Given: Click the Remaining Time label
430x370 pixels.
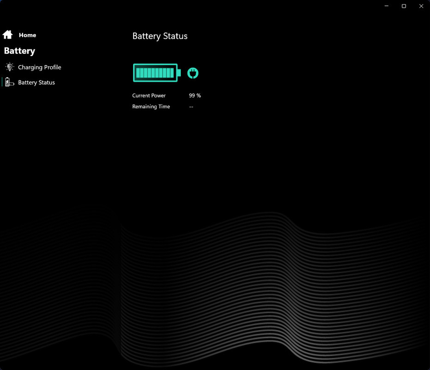Looking at the screenshot, I should [x=151, y=106].
